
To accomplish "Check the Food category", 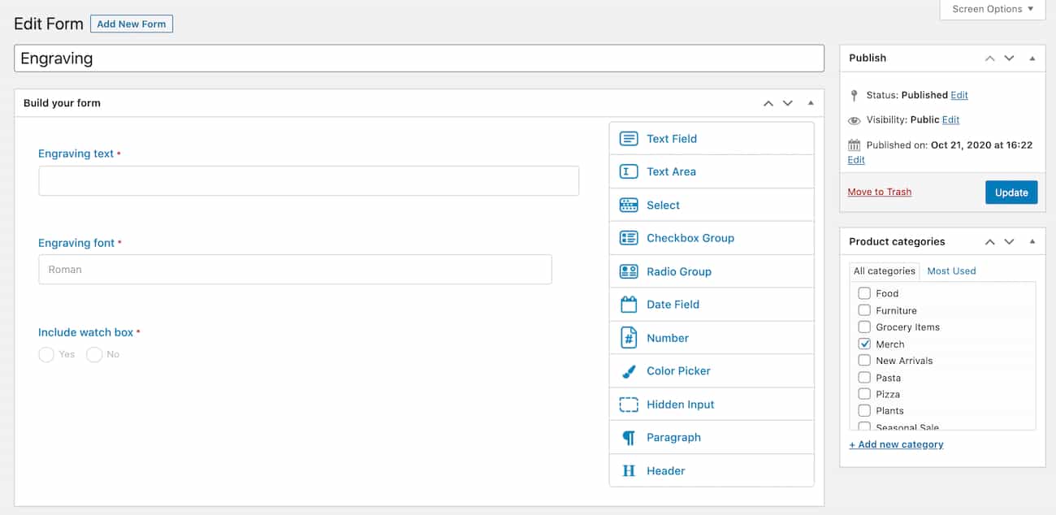I will (864, 293).
